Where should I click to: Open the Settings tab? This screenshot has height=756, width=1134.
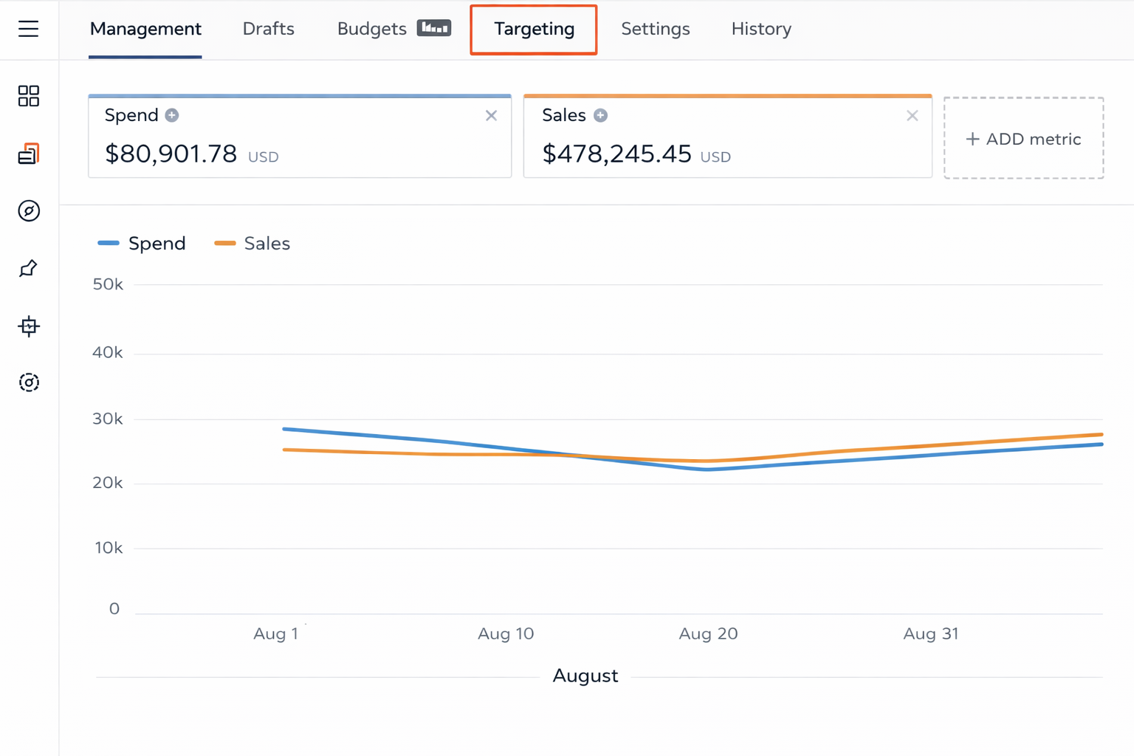pyautogui.click(x=655, y=30)
